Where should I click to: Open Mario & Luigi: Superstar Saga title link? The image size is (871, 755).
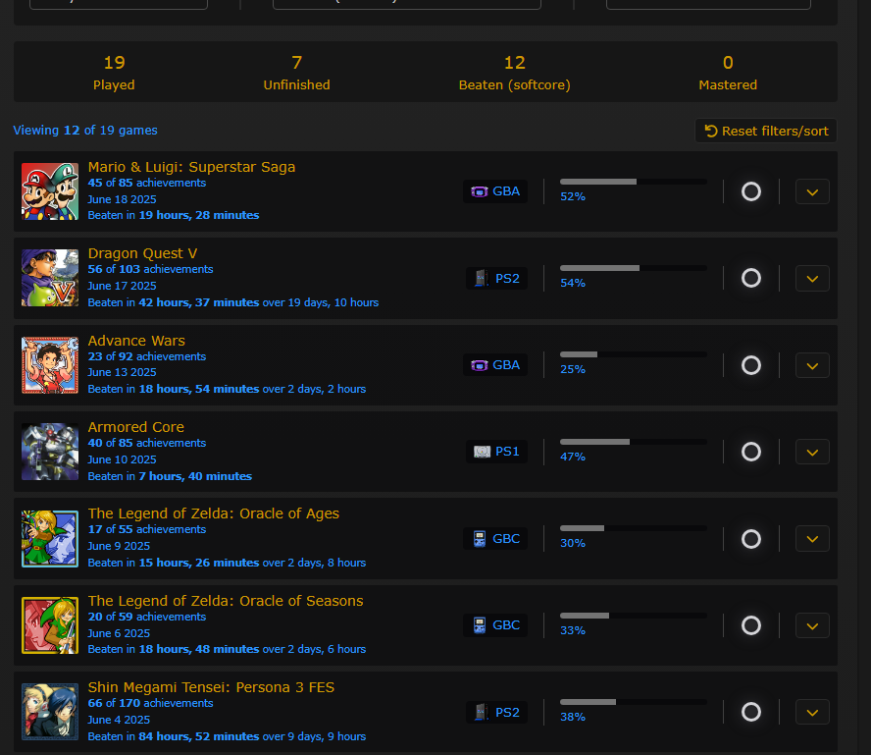point(191,167)
